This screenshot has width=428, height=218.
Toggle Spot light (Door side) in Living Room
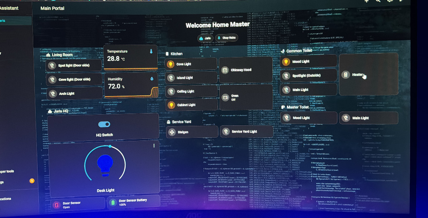74,65
